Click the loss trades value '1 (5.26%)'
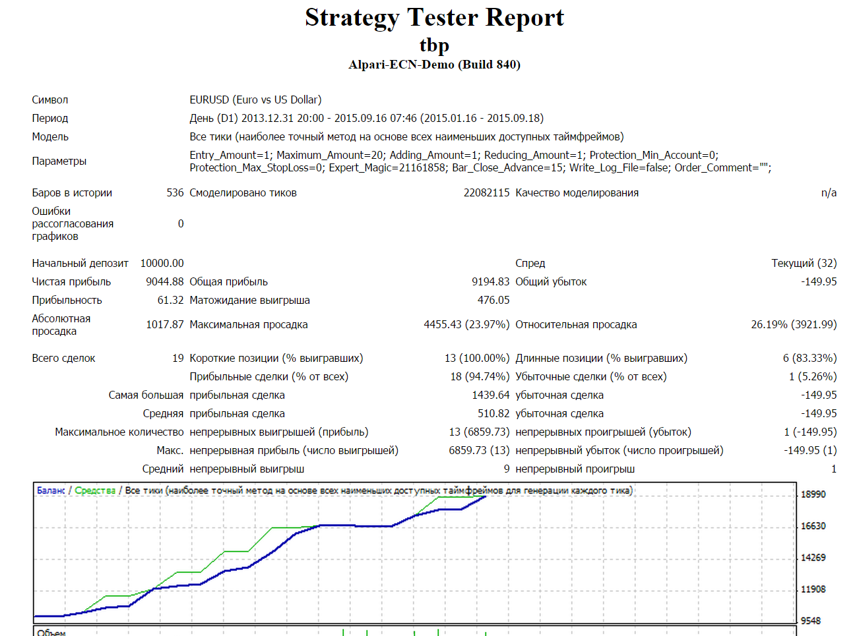The width and height of the screenshot is (857, 636). (813, 376)
